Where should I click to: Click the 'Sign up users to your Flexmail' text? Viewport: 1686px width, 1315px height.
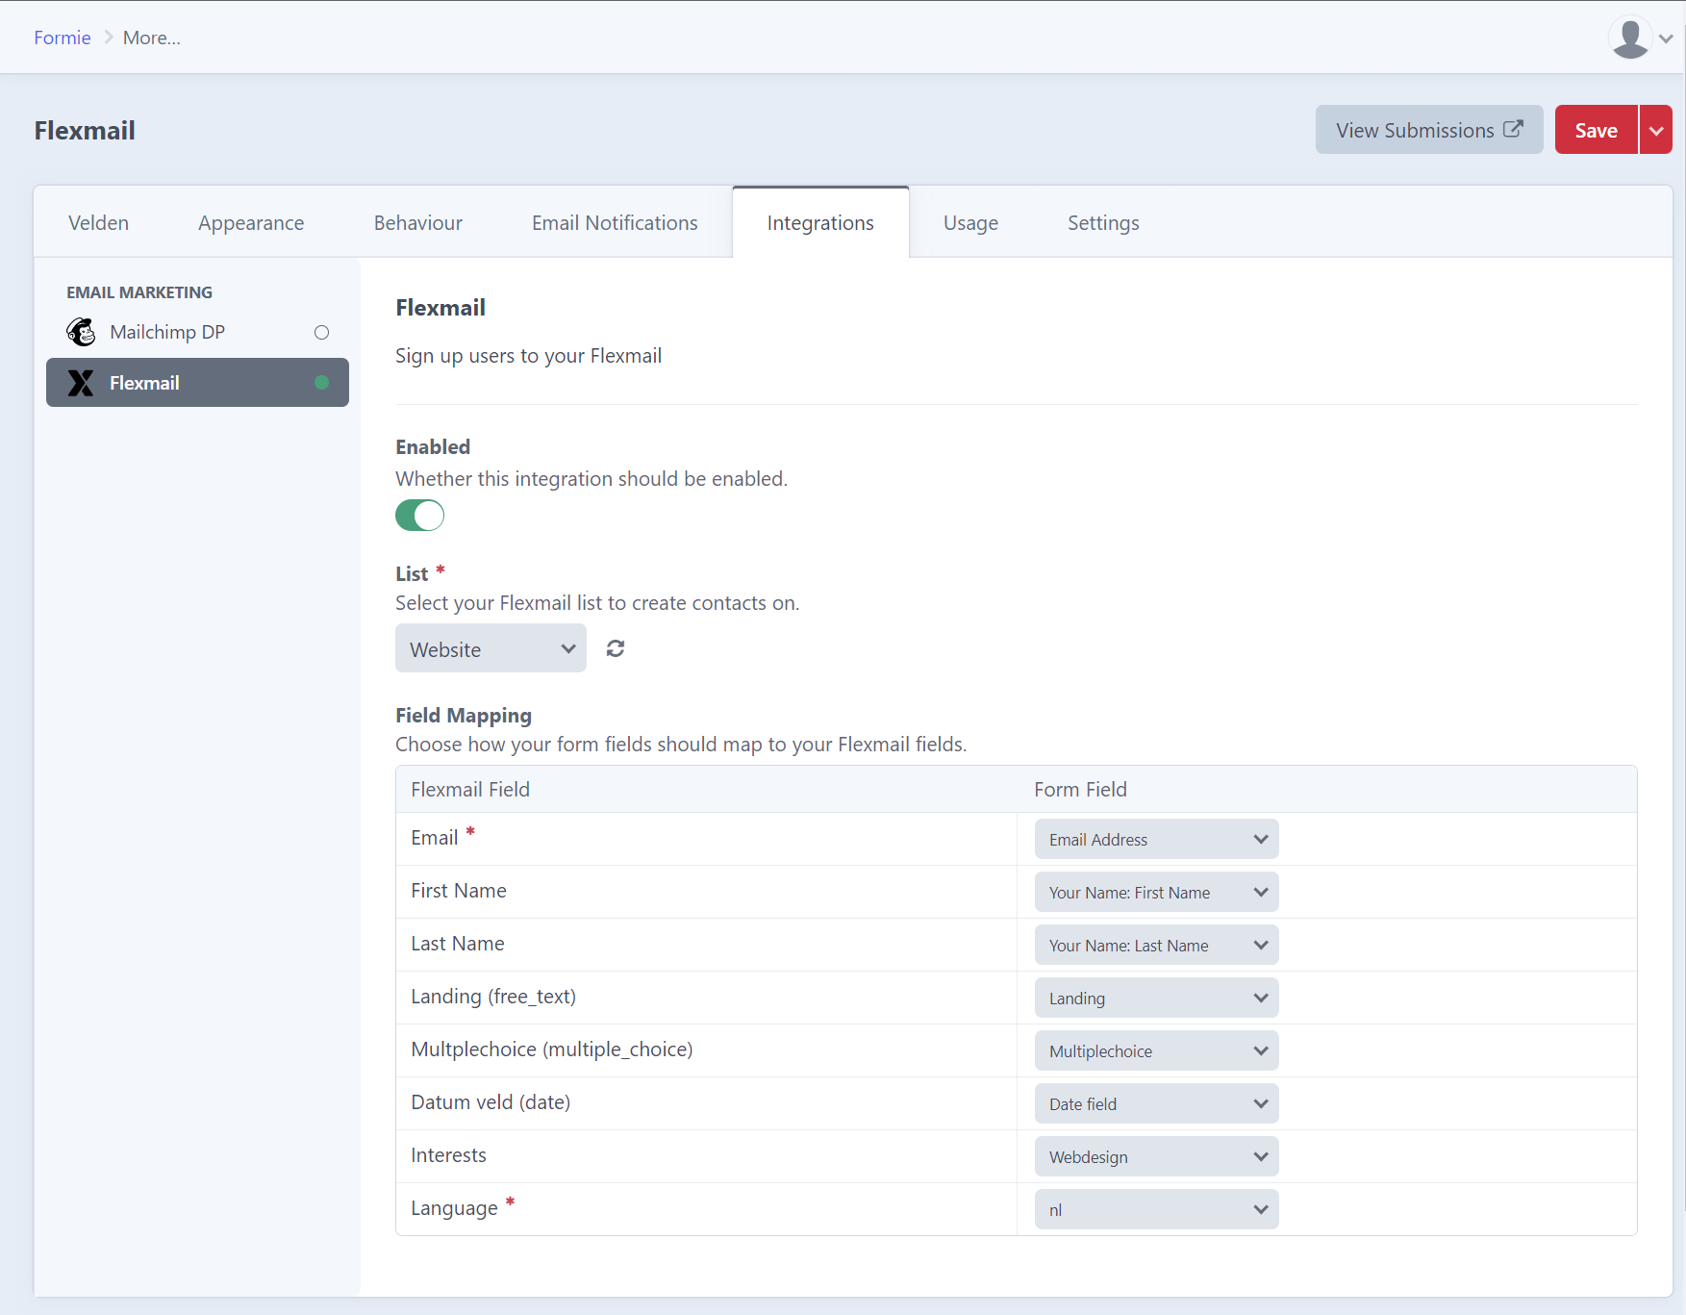528,356
